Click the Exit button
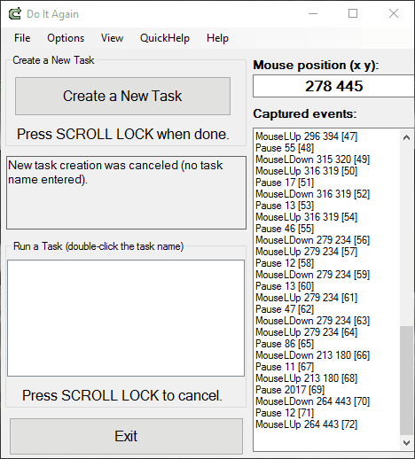Viewport: 415px width, 459px height. pyautogui.click(x=126, y=436)
